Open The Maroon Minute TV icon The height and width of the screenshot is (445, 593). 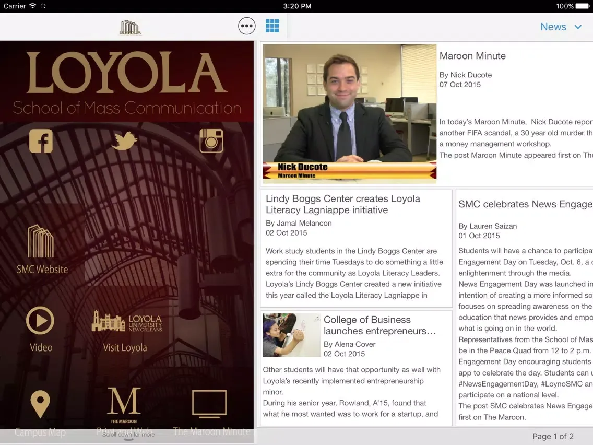(209, 404)
